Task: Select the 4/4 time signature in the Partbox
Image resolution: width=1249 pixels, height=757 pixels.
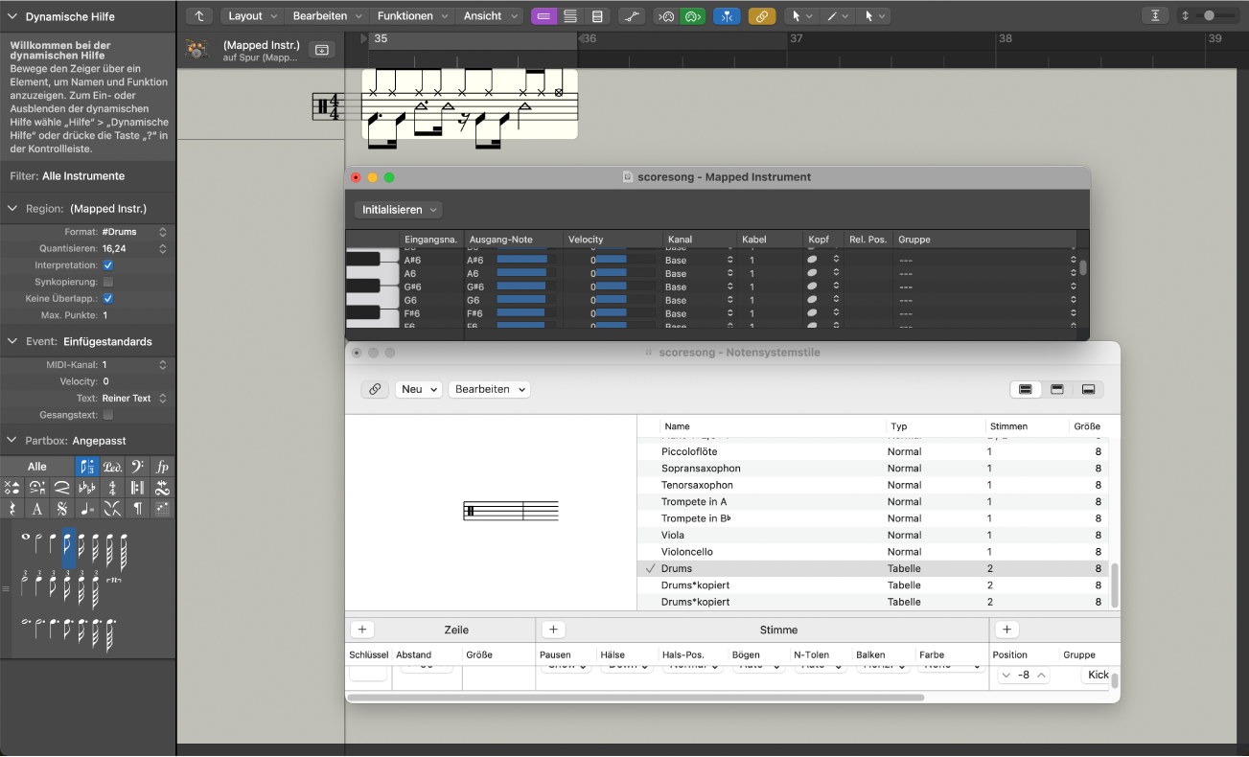Action: click(x=112, y=488)
